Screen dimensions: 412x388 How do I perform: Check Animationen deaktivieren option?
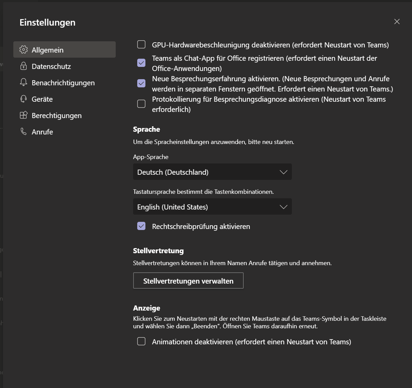coord(141,341)
